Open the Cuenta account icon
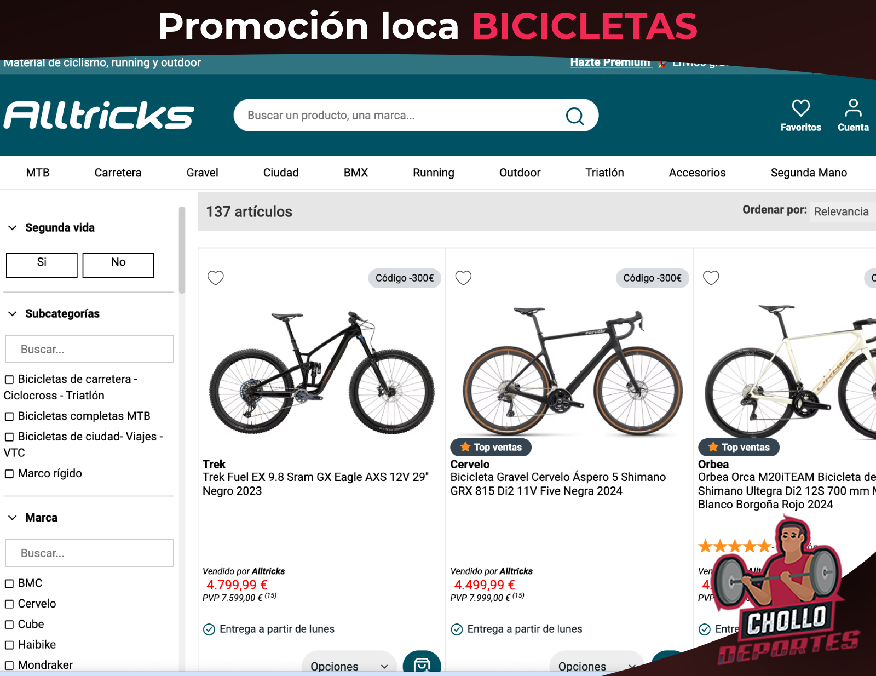This screenshot has height=676, width=876. point(853,108)
